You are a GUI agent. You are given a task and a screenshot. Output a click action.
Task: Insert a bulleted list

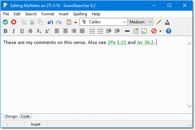(x=101, y=31)
